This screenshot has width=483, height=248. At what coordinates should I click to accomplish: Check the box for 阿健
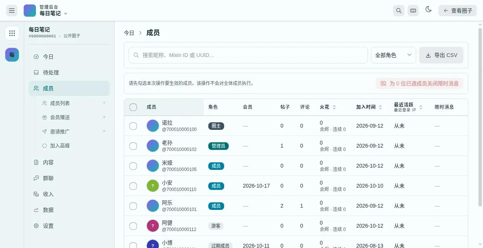[x=133, y=226]
